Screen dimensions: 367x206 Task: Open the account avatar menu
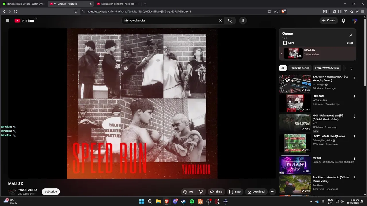click(x=355, y=21)
